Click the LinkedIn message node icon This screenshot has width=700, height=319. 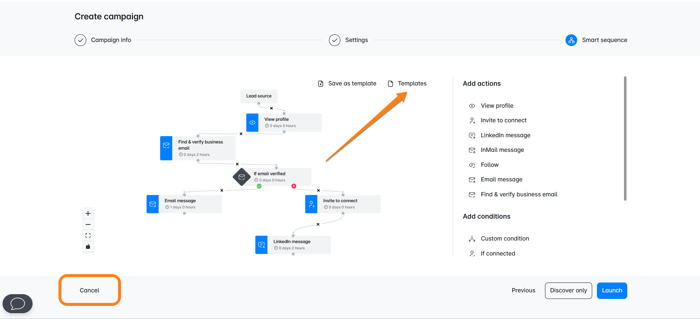[261, 245]
